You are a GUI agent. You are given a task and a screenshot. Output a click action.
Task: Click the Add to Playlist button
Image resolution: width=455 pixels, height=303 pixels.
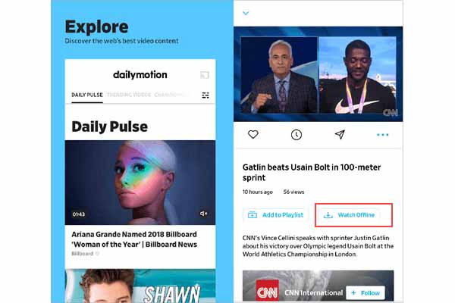click(x=276, y=215)
